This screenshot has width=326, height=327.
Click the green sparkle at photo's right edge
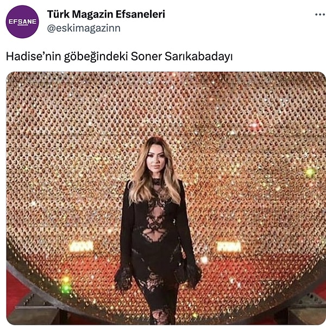click(x=310, y=172)
